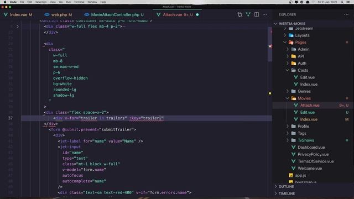Open Index.vue under Movies

(309, 119)
